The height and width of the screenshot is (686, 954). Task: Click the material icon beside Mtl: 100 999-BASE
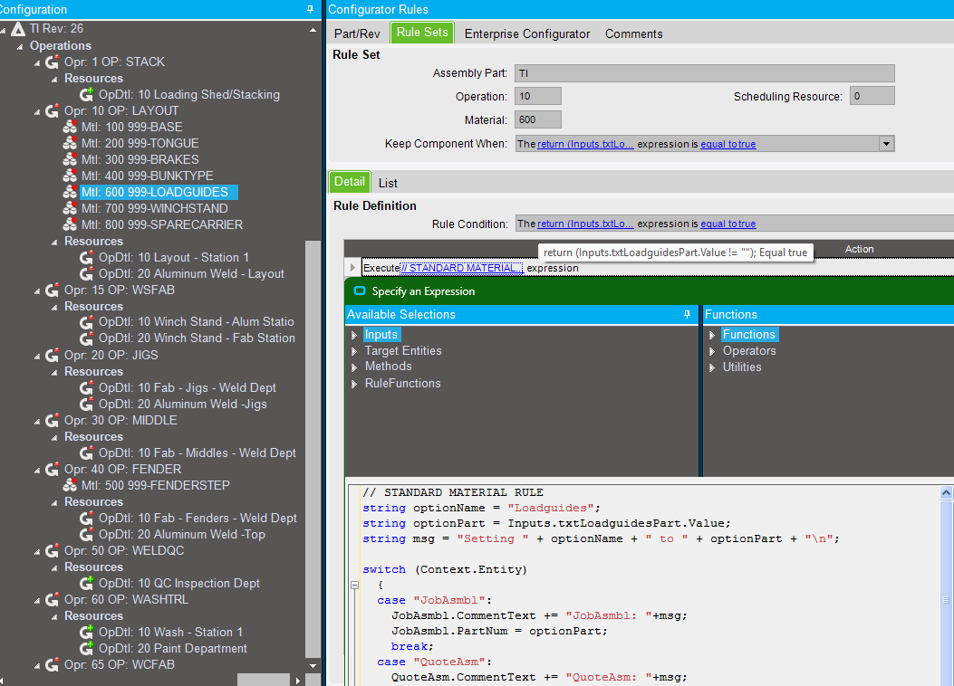coord(70,128)
